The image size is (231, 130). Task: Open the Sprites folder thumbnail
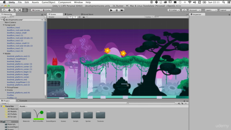point(88,115)
